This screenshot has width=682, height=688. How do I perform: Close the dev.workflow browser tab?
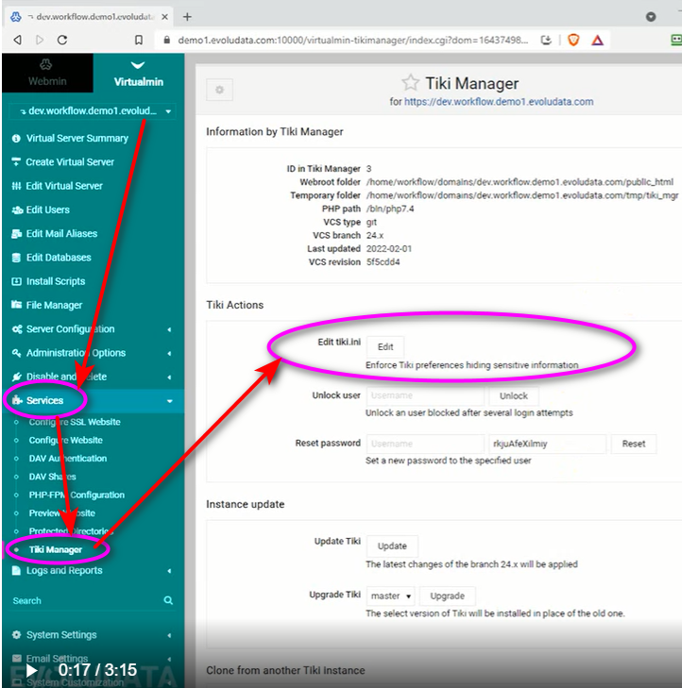[x=164, y=17]
